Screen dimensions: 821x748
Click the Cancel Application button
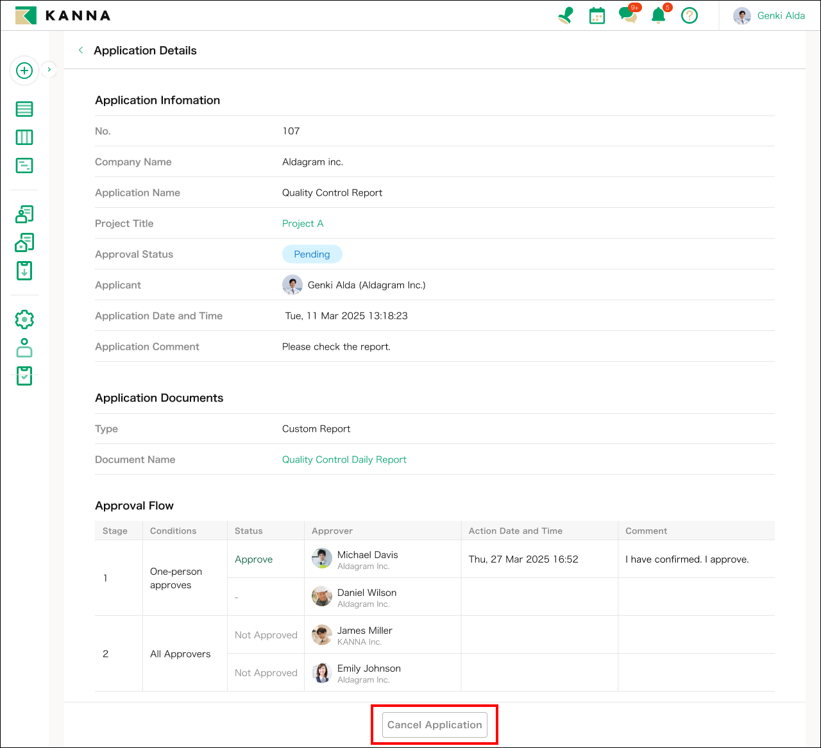[434, 725]
